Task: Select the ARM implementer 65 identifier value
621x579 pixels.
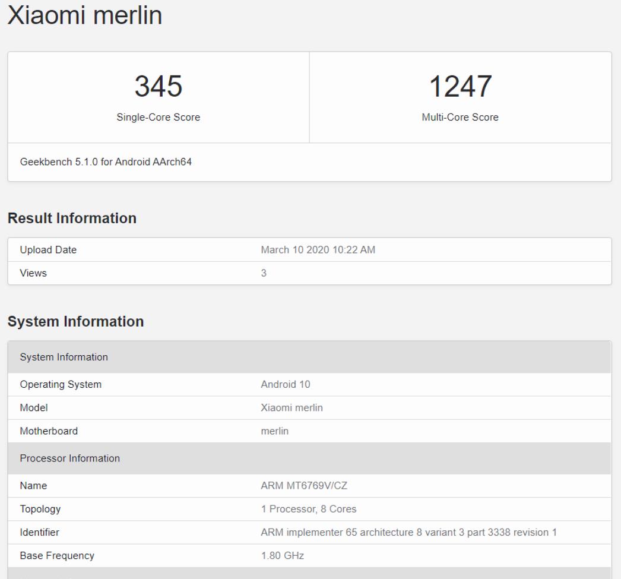Action: click(x=408, y=533)
